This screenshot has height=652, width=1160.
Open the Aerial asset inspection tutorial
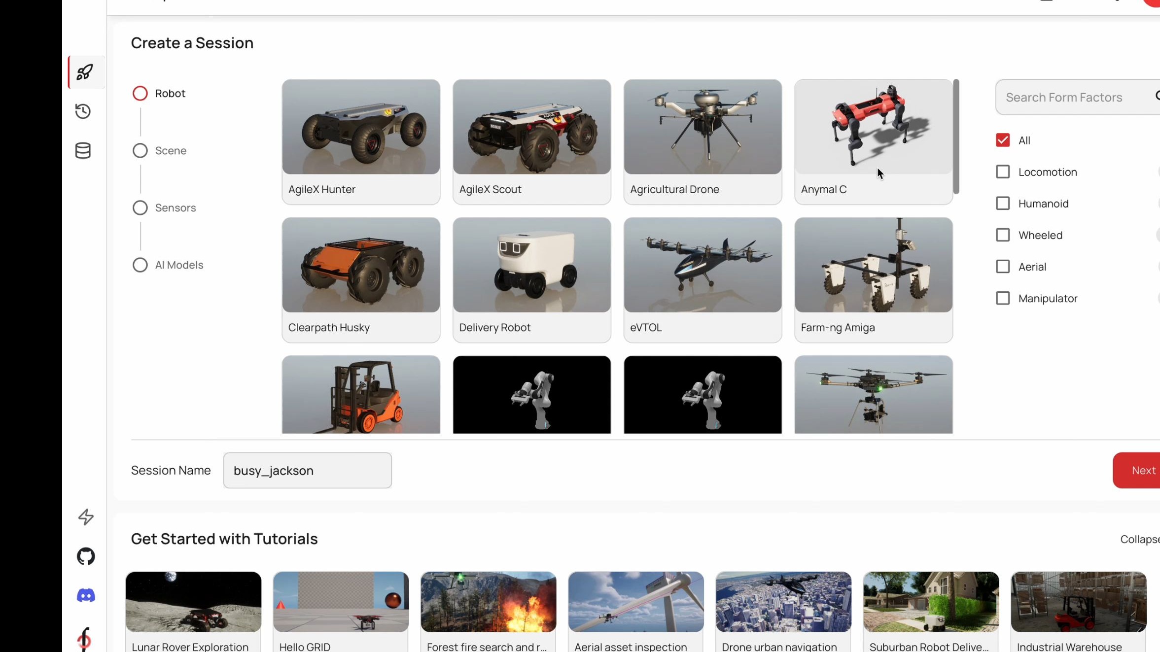(636, 612)
